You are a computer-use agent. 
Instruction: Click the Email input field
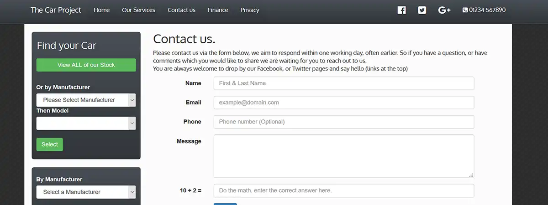click(x=343, y=102)
